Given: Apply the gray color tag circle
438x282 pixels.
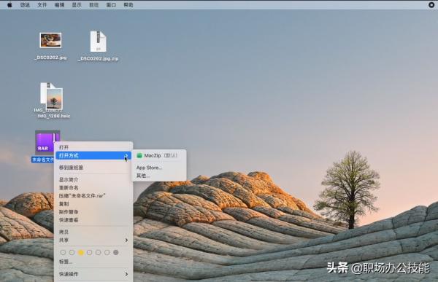Looking at the screenshot, I should 116,252.
